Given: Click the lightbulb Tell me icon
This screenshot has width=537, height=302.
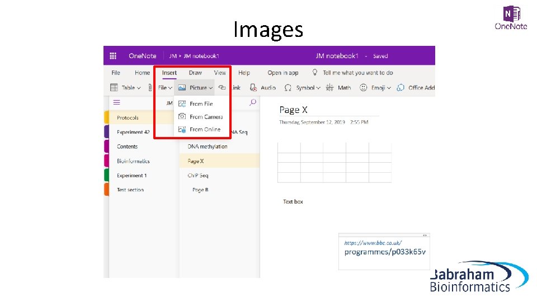Looking at the screenshot, I should pyautogui.click(x=315, y=73).
